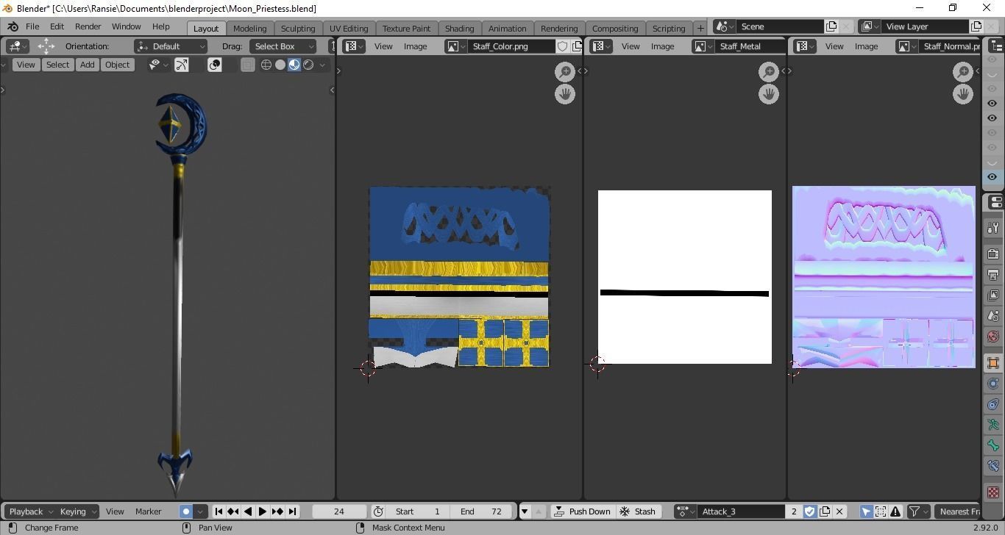Select material preview viewport shading
The image size is (1005, 535).
click(x=294, y=65)
